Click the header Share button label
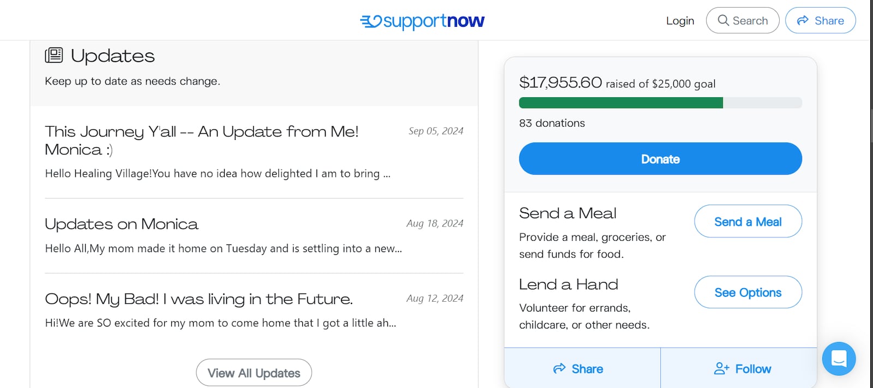Screen dimensions: 873x388 click(829, 21)
